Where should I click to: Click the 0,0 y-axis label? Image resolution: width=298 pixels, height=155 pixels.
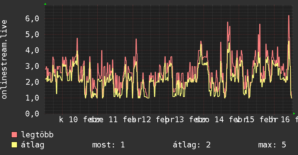(32, 114)
